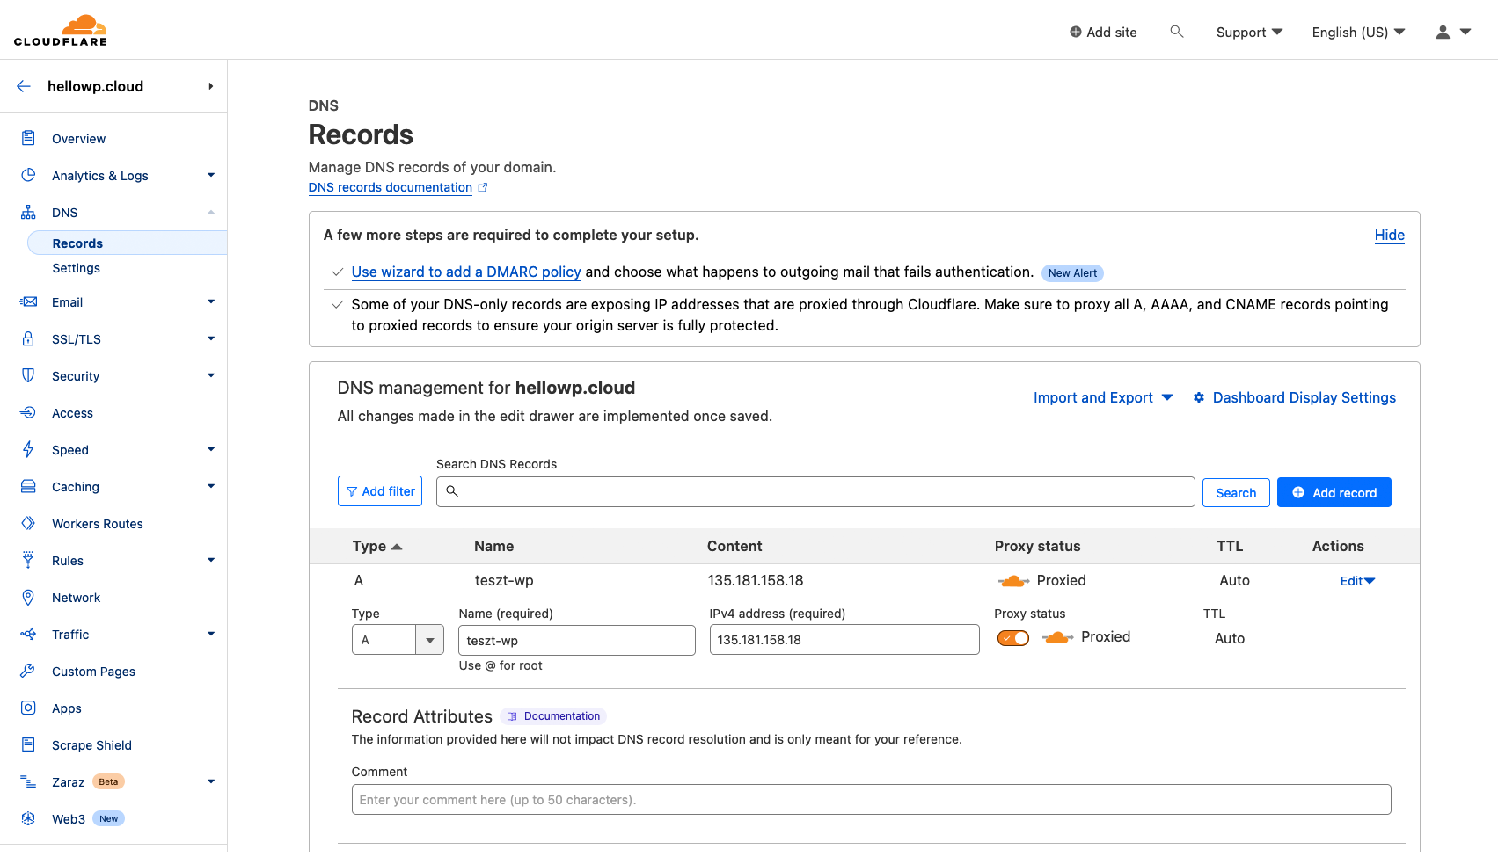Image resolution: width=1498 pixels, height=857 pixels.
Task: Click the IPv4 address field
Action: (x=844, y=640)
